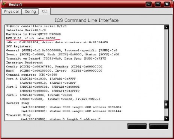Viewport: 174px width, 139px height.
Task: Click the CLI scrollbar down arrow
Action: click(x=166, y=118)
